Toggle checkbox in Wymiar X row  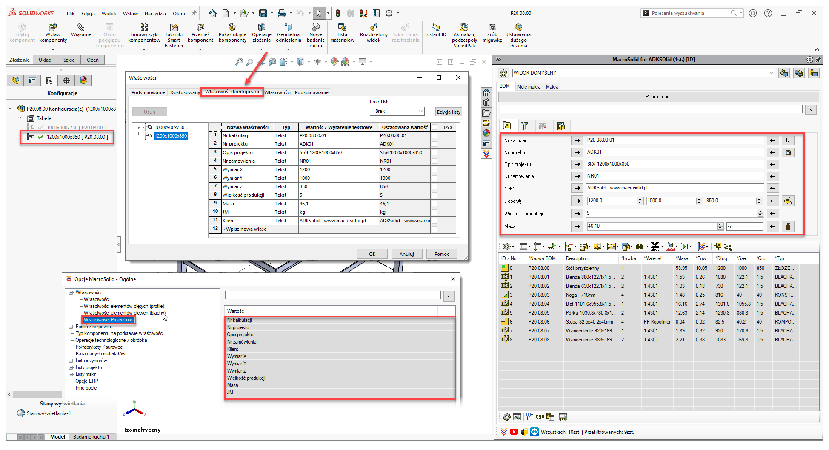435,169
